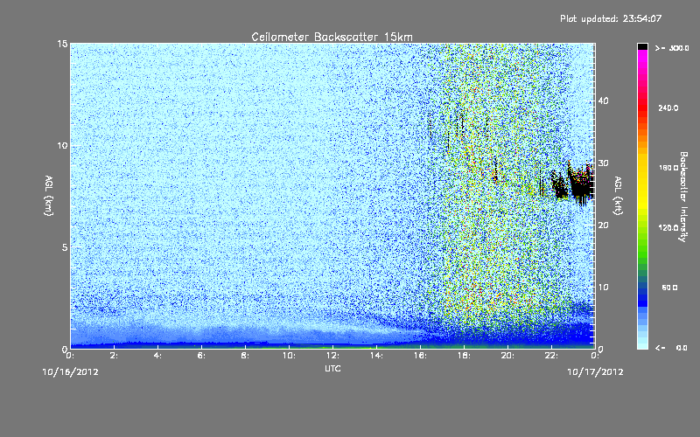
Task: Click the end date '10/17/2012'
Action: pyautogui.click(x=595, y=372)
